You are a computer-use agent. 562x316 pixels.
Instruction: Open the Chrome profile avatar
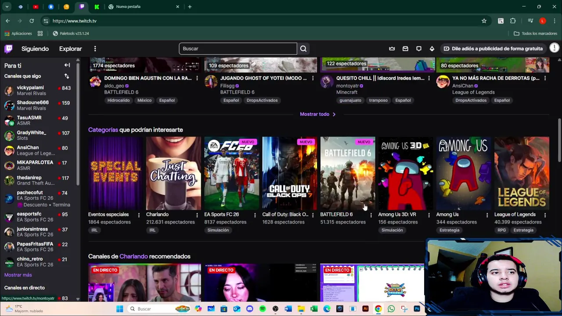click(x=543, y=21)
